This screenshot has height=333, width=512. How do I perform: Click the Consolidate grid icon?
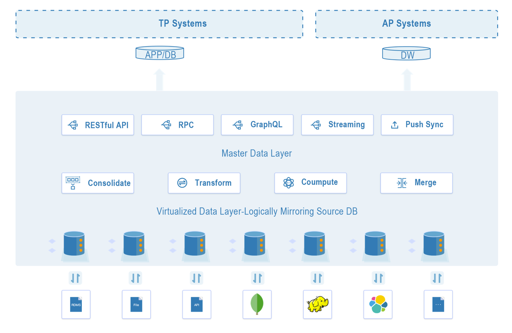pos(73,183)
